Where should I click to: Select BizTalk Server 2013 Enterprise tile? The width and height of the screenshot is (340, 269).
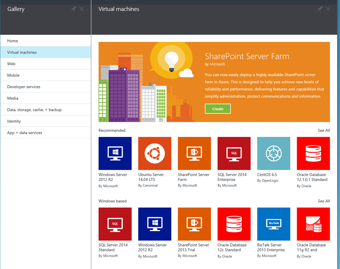273,224
